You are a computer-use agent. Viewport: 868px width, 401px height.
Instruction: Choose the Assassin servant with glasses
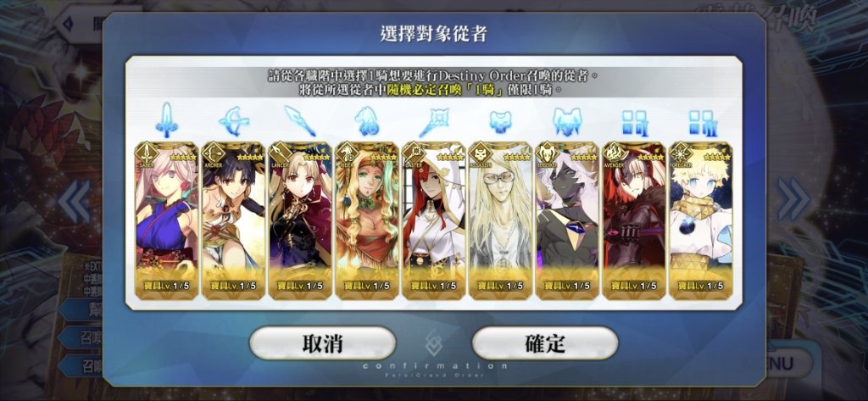[x=500, y=221]
